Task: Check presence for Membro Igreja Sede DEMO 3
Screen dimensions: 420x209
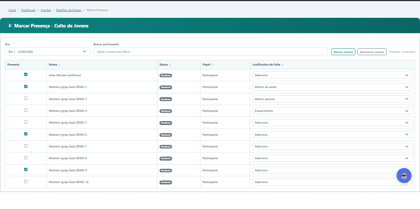Action: [x=26, y=98]
